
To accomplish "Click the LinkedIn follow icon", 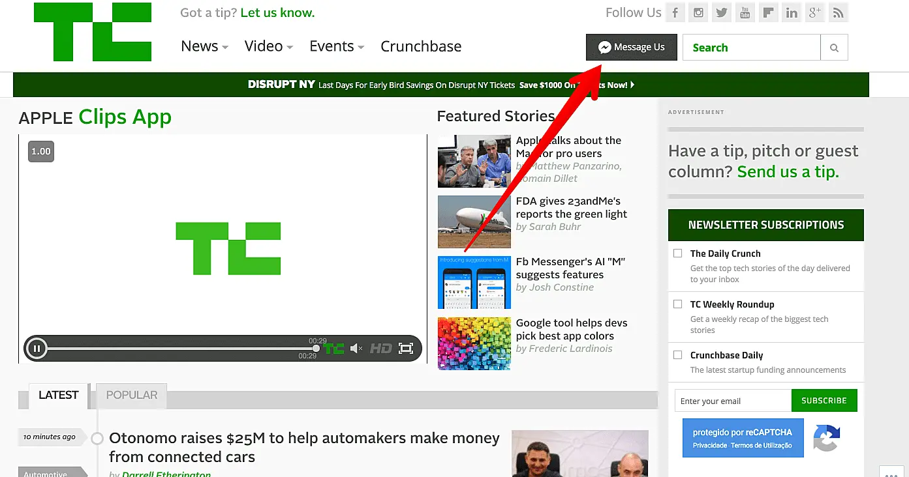I will click(x=792, y=12).
